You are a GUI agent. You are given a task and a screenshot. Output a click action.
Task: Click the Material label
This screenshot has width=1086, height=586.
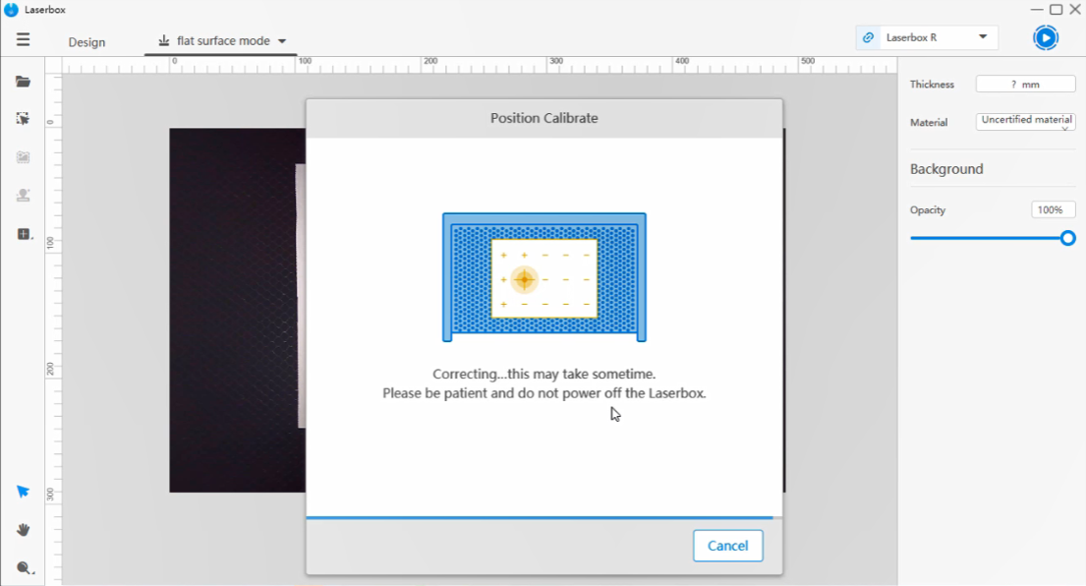click(x=929, y=123)
